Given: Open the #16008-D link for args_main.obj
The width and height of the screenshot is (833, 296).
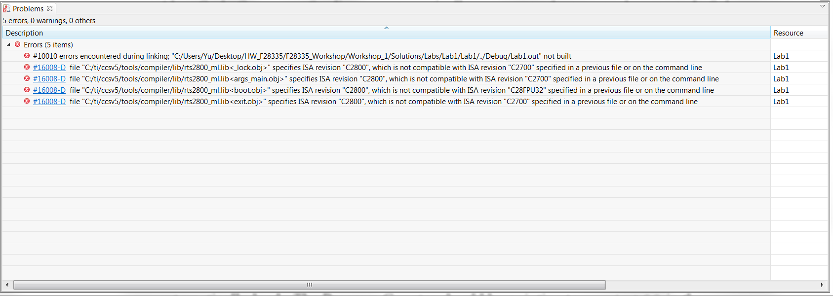Looking at the screenshot, I should click(49, 79).
